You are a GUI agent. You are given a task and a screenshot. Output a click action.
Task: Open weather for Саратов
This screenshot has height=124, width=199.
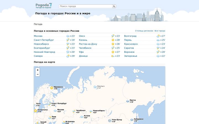click(x=129, y=48)
